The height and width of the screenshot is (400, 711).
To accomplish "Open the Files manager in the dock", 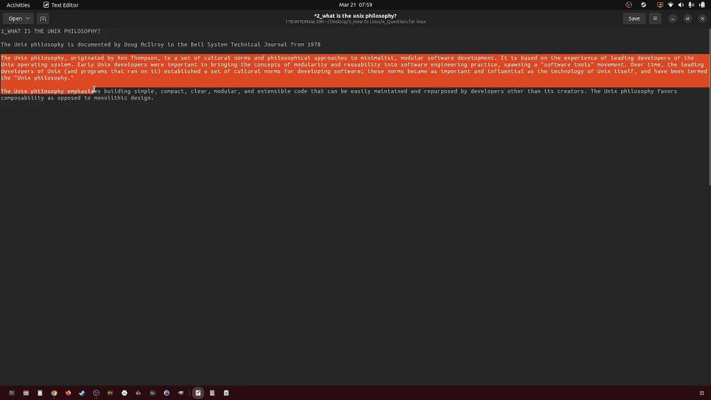I will pyautogui.click(x=26, y=393).
